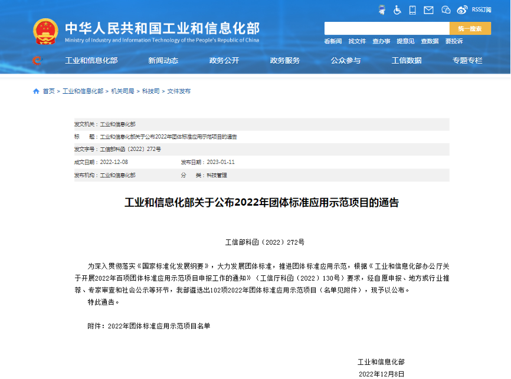Click the 发文机关 value 工业和信息化部
The height and width of the screenshot is (379, 511).
click(117, 124)
